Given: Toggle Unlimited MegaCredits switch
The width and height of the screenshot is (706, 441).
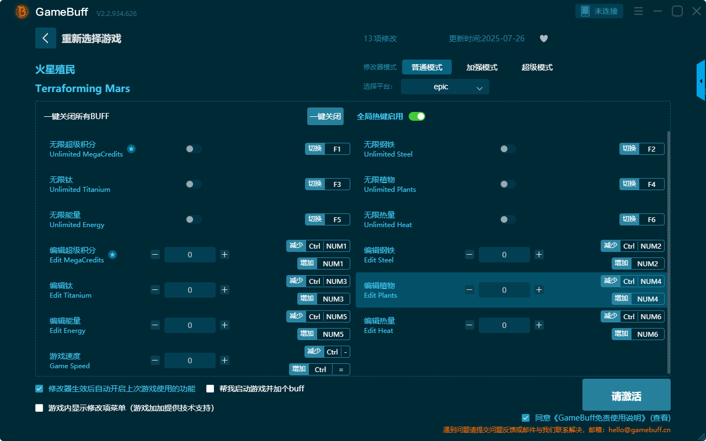Looking at the screenshot, I should point(194,149).
